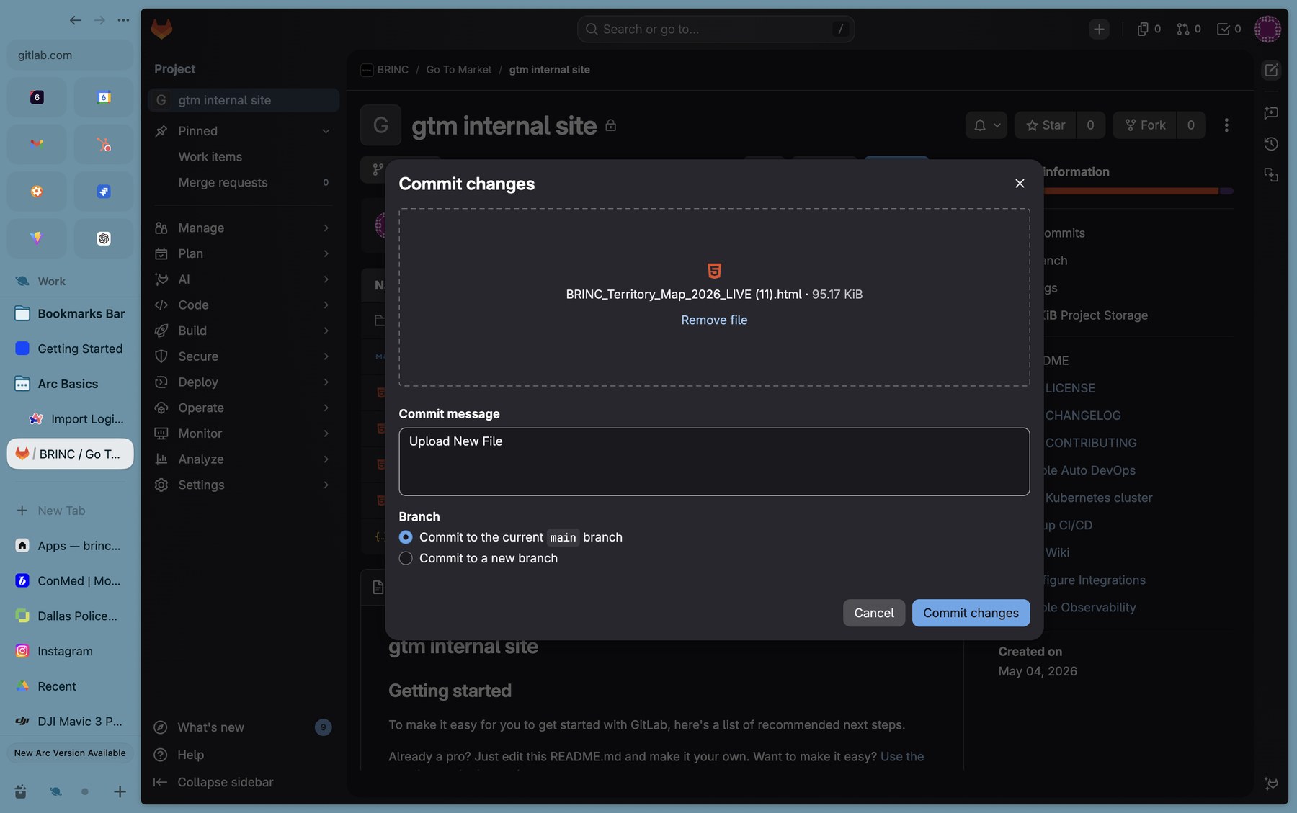Expand the AI menu in sidebar
Viewport: 1297px width, 813px height.
244,279
